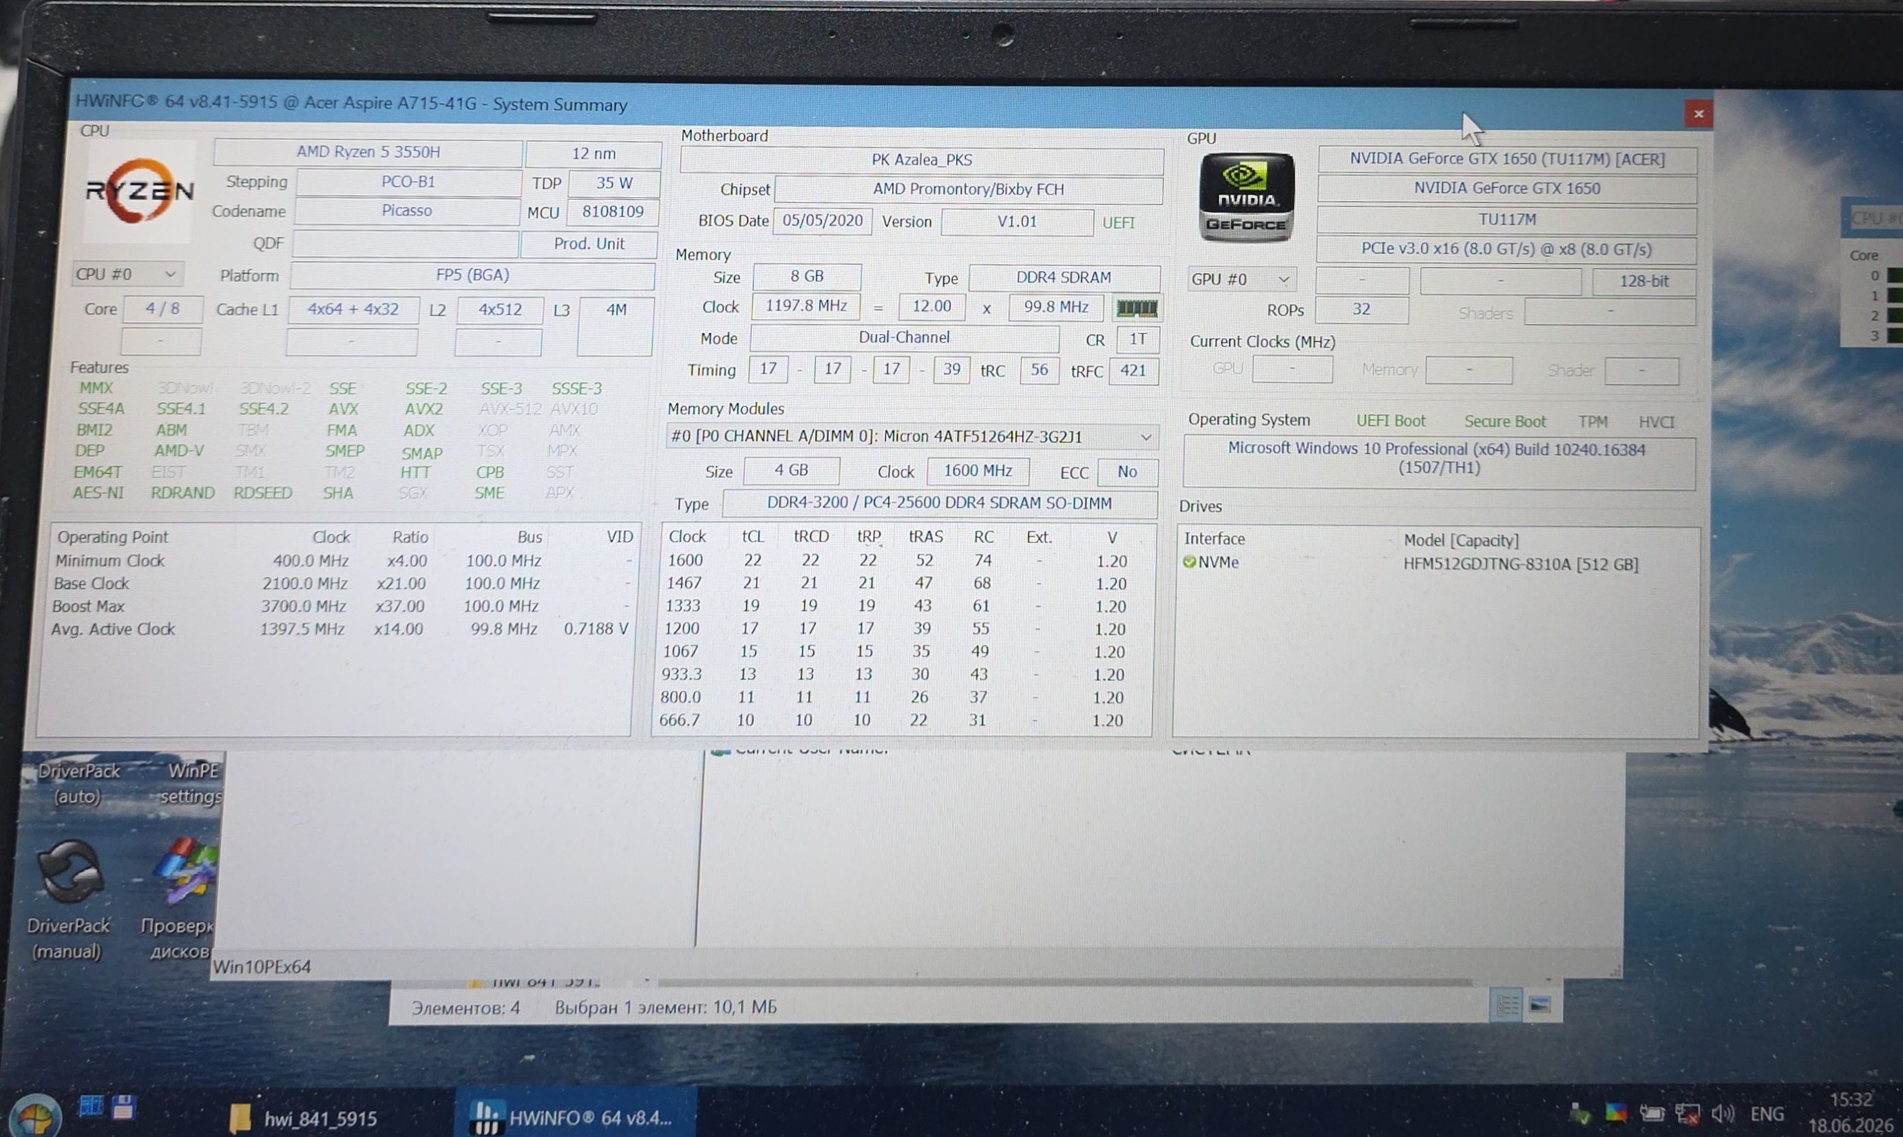Click the ROPs value 32
The width and height of the screenshot is (1903, 1137).
tap(1361, 310)
